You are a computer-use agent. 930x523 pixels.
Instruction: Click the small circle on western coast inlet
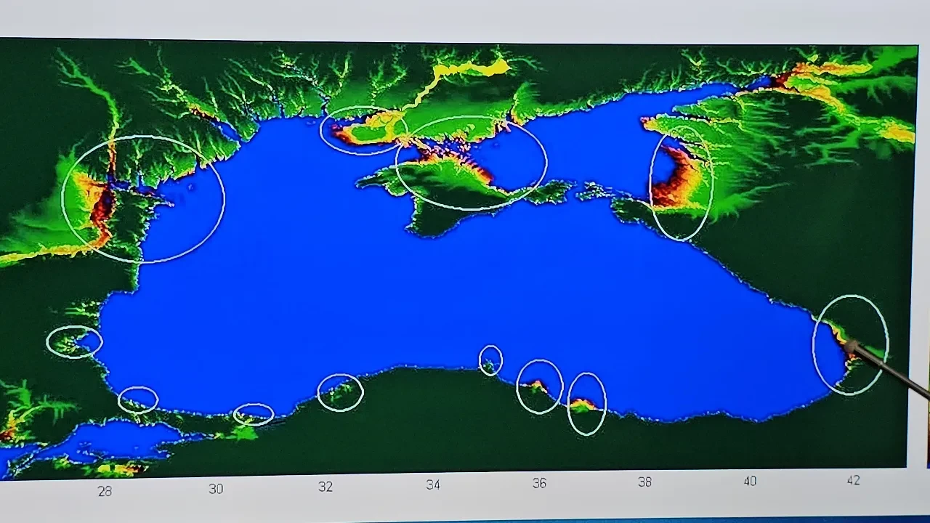[x=74, y=342]
